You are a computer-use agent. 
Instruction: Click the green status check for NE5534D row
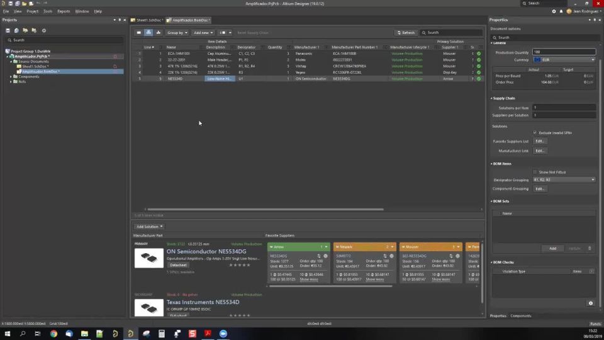pos(479,79)
